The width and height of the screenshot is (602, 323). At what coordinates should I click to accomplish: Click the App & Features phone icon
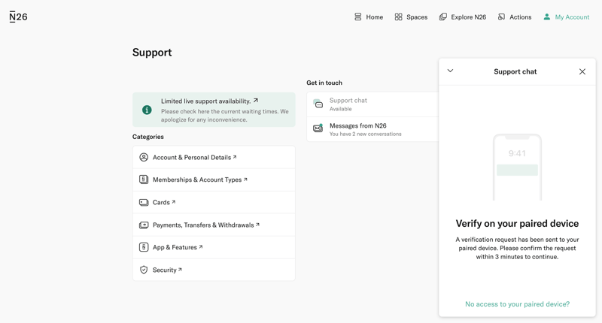(x=144, y=247)
